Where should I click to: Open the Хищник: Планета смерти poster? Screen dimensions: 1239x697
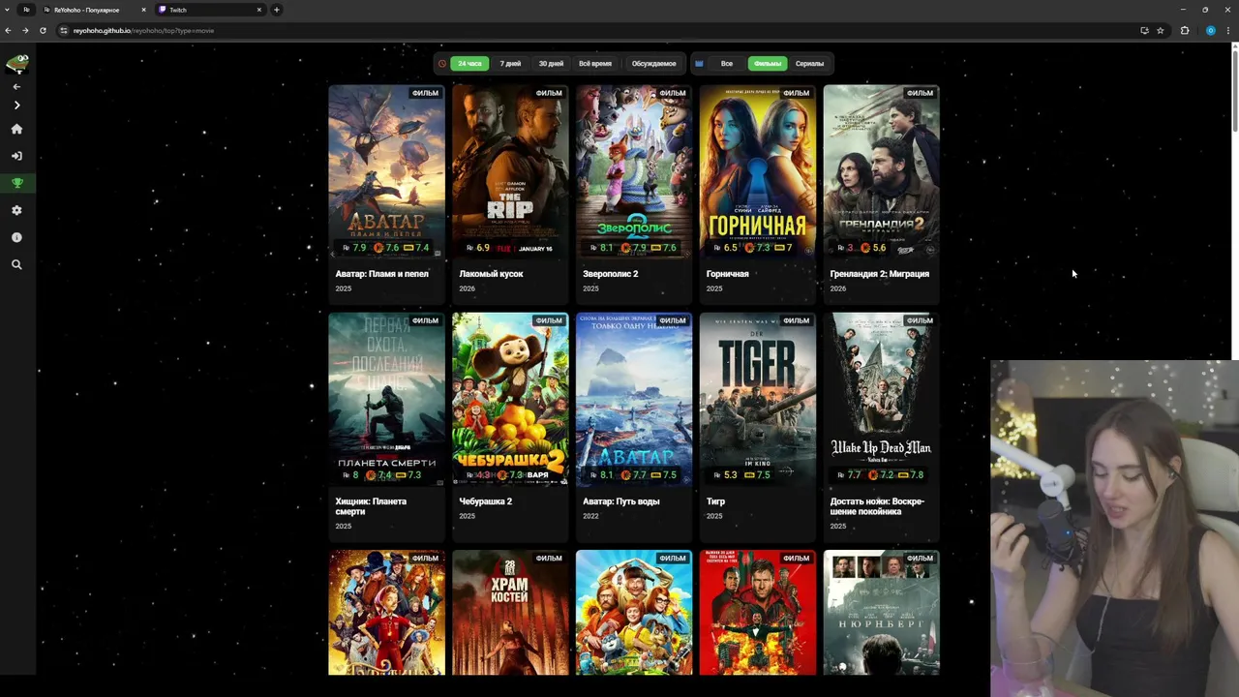(x=386, y=399)
